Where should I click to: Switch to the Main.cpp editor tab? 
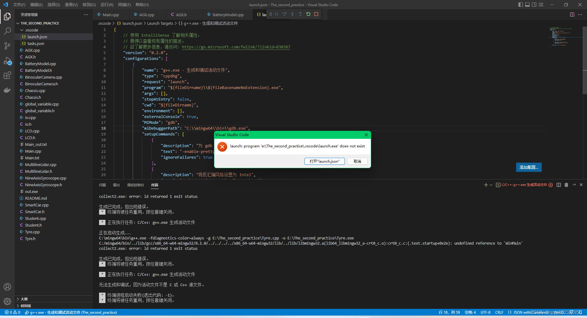coord(111,15)
